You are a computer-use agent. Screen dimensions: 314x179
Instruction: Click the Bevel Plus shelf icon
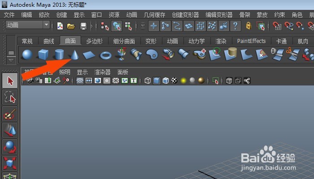click(200, 54)
